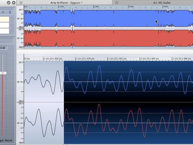
Task: Click the 1 mn 23 s 448 ms ruler label
Action: [x=182, y=59]
